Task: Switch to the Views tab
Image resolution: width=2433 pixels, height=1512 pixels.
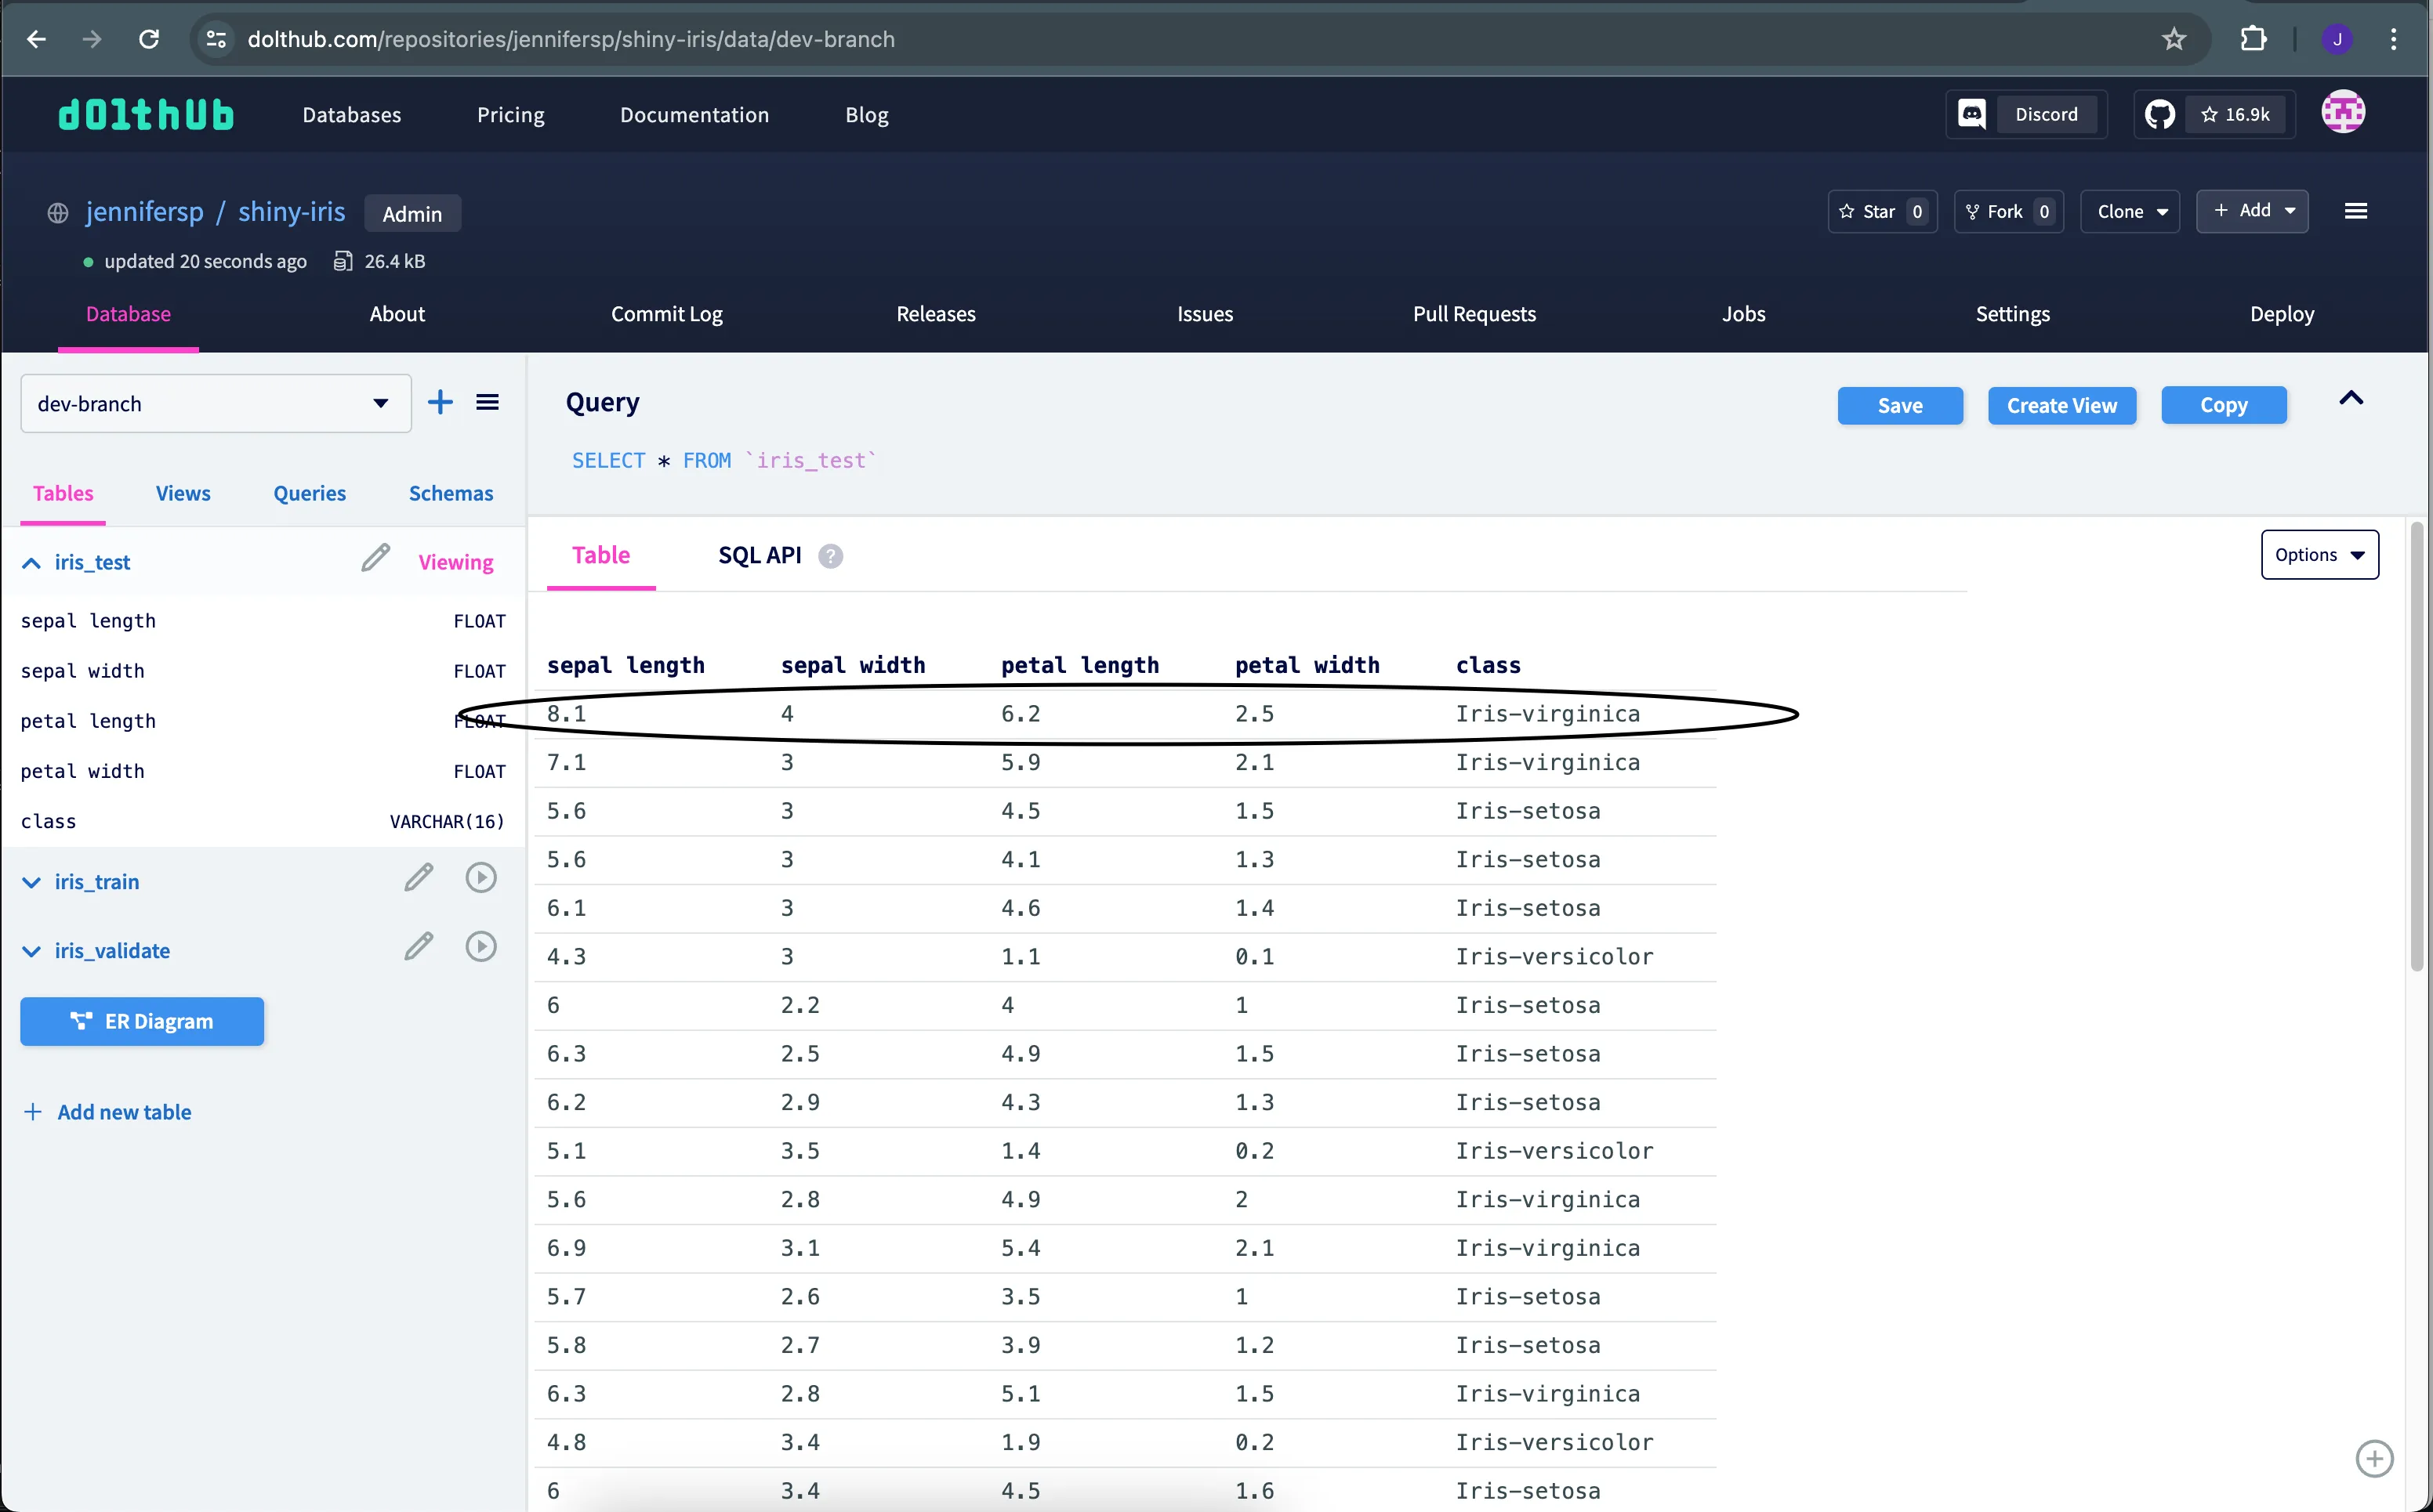Action: (183, 493)
